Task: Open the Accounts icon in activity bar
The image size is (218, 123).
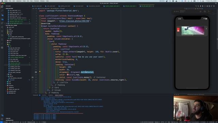Action: (x=2, y=115)
